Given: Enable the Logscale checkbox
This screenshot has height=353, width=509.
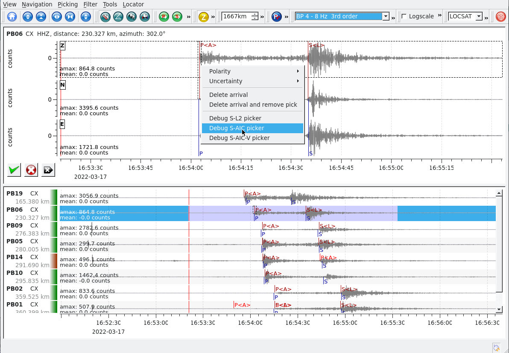Looking at the screenshot, I should pyautogui.click(x=404, y=17).
